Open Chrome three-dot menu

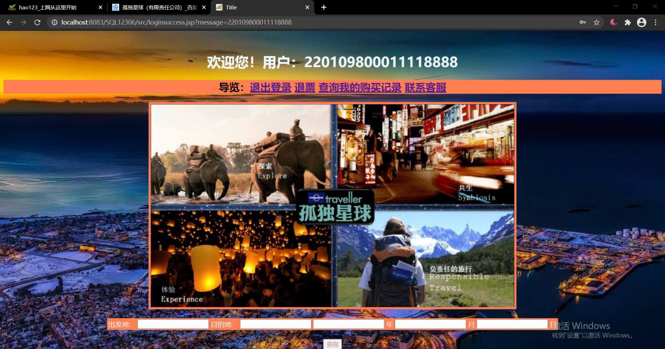(x=656, y=22)
